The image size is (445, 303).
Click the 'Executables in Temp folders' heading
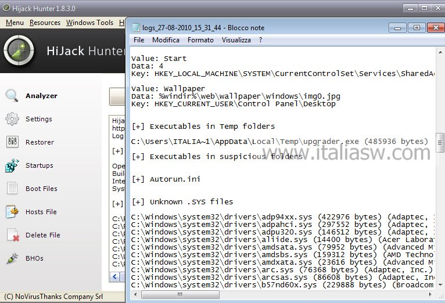[203, 127]
